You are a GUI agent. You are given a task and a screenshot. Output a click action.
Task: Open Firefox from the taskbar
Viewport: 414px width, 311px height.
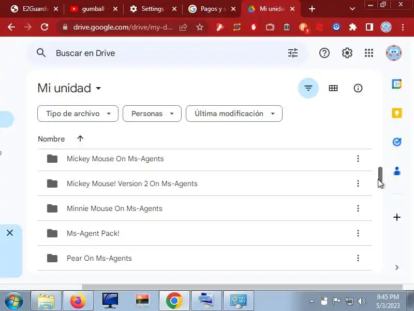pos(78,301)
